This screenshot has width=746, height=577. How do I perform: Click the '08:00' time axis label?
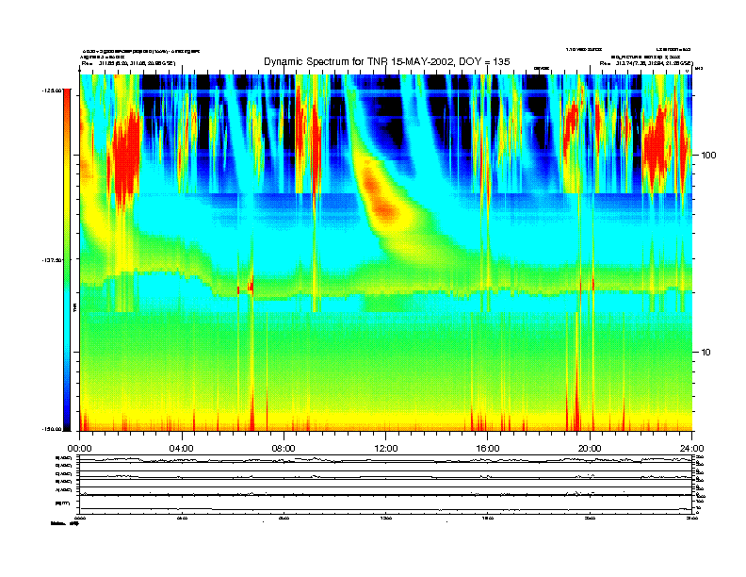pyautogui.click(x=284, y=449)
